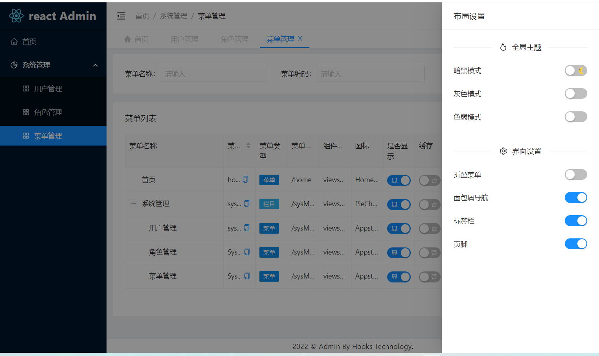Click the grid icon beside 角色管理 in sidebar
The height and width of the screenshot is (356, 599).
(x=26, y=112)
